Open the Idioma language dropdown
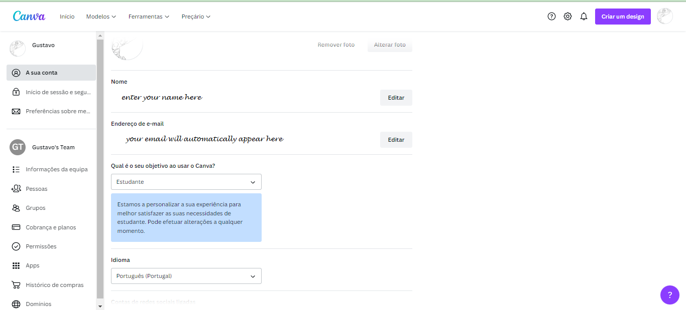The height and width of the screenshot is (310, 686). pyautogui.click(x=186, y=276)
